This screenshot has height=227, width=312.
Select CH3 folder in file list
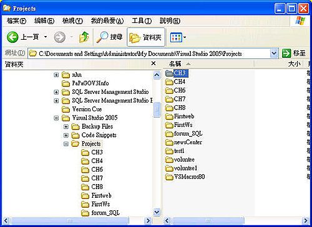(x=177, y=73)
